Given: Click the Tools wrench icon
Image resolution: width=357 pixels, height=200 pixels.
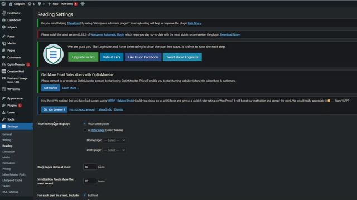Looking at the screenshot, I should pos(4,119).
